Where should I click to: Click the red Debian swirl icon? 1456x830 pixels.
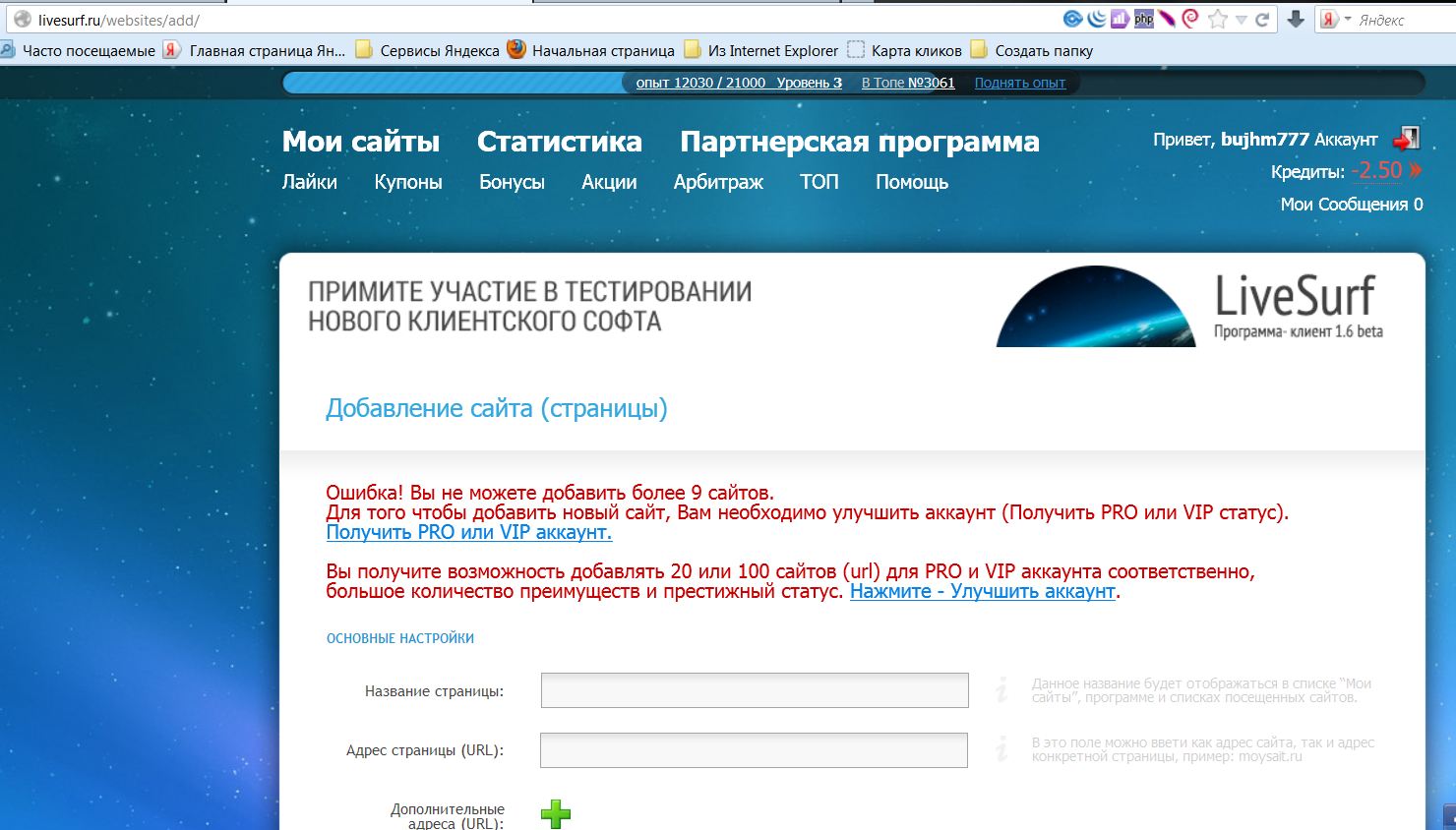1190,19
